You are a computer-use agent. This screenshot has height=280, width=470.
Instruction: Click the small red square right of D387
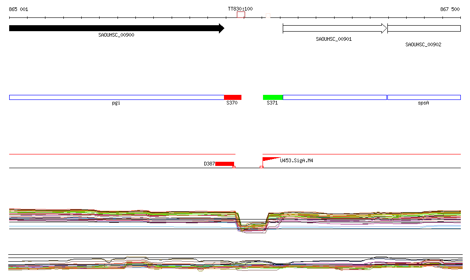tap(234, 167)
